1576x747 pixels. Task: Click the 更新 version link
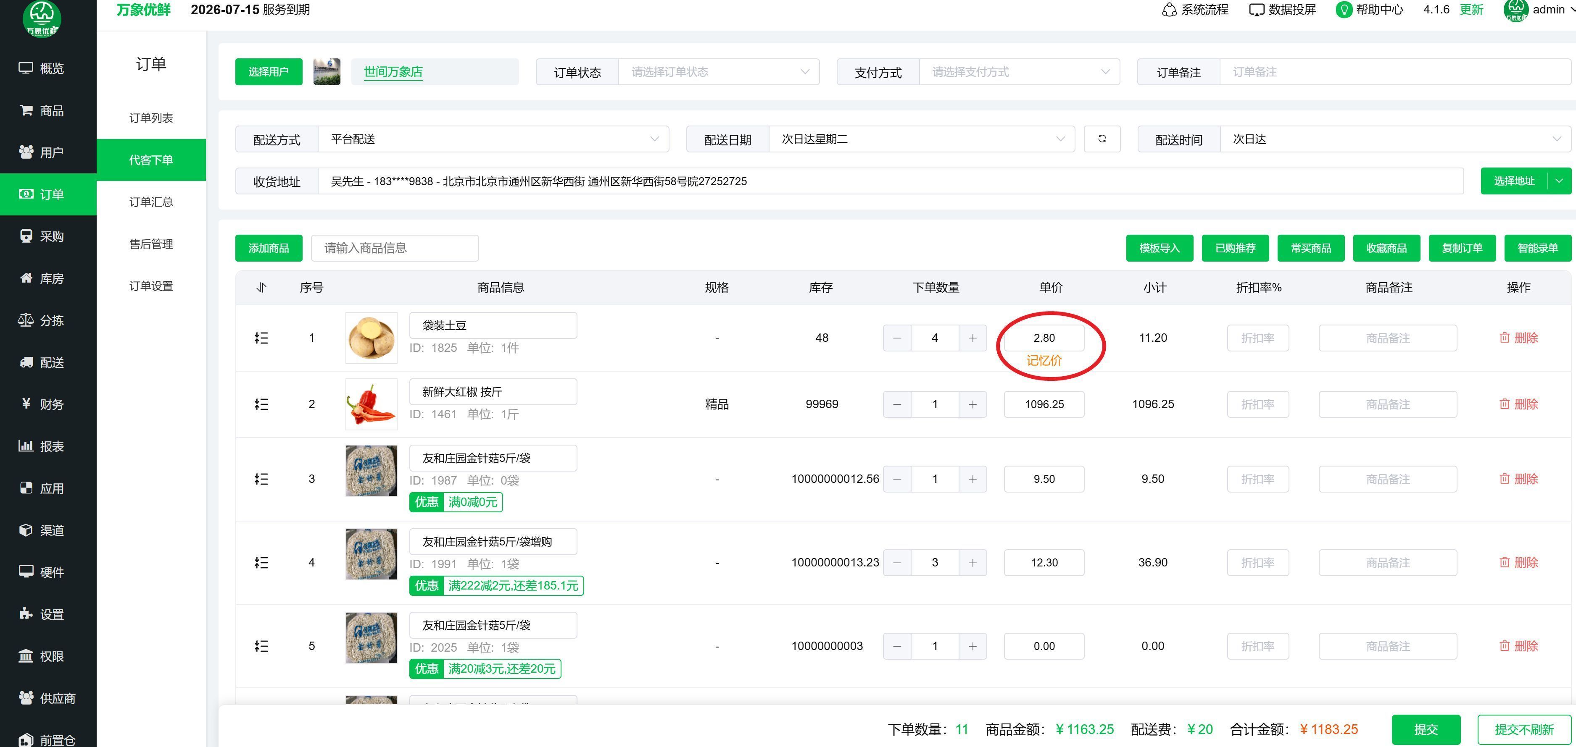point(1471,10)
